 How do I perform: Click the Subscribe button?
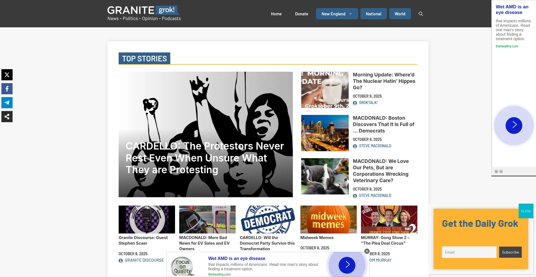(510, 252)
